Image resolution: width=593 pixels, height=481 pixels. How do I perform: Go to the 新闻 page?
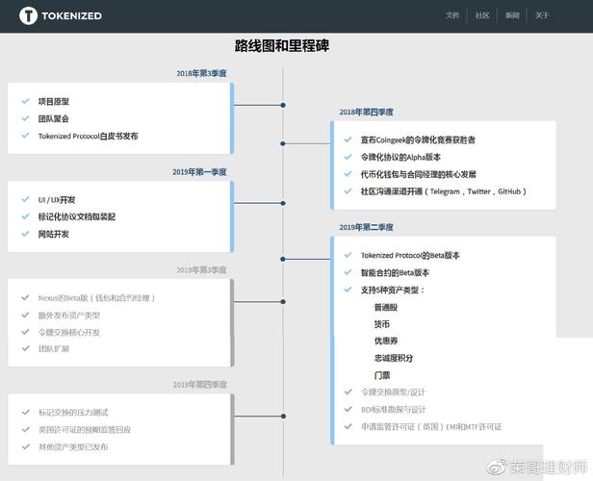click(x=512, y=15)
